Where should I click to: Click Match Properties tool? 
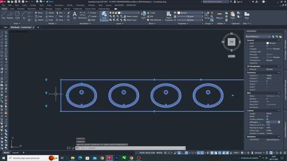point(169,16)
